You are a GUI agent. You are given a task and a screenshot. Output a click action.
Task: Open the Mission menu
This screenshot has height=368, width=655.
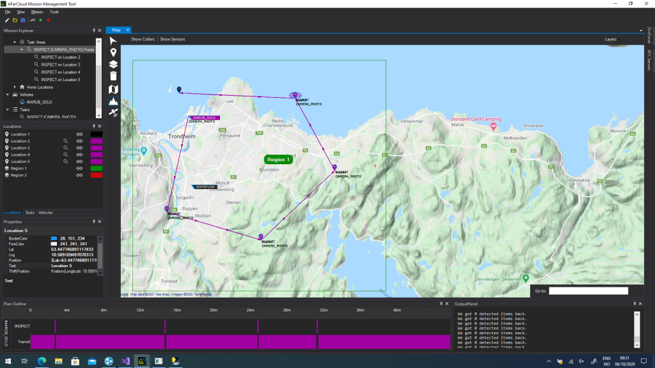[x=37, y=12]
